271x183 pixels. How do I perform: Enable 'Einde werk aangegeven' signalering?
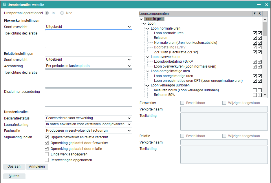(47, 154)
